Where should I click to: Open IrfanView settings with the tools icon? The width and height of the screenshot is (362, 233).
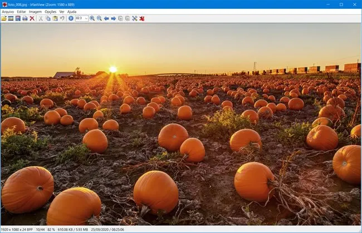[135, 18]
